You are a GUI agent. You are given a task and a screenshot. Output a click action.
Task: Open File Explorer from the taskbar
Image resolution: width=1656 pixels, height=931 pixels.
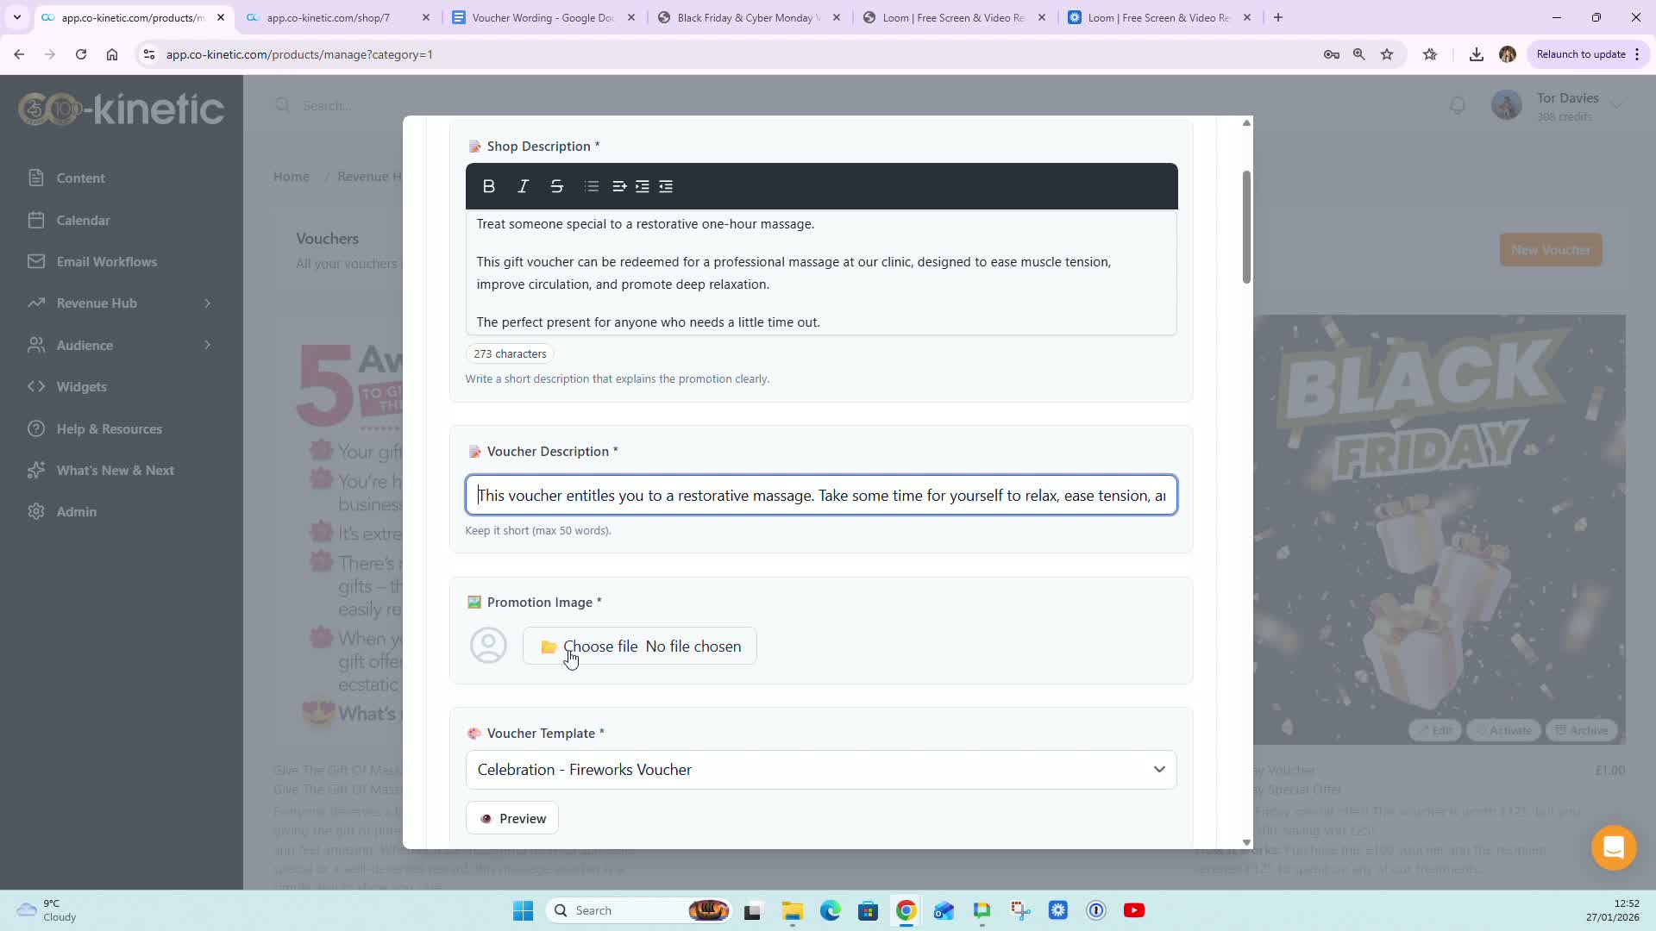pyautogui.click(x=793, y=911)
